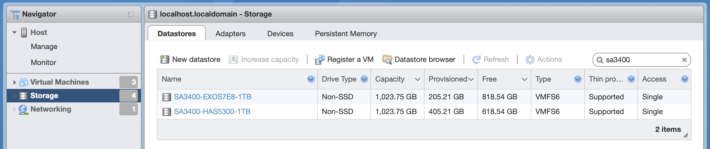Viewport: 710px width, 149px height.
Task: Collapse the Host tree node
Action: tap(14, 32)
